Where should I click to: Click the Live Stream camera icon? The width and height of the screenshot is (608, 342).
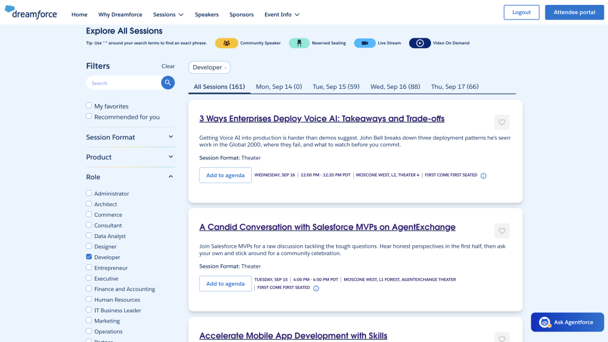tap(364, 43)
